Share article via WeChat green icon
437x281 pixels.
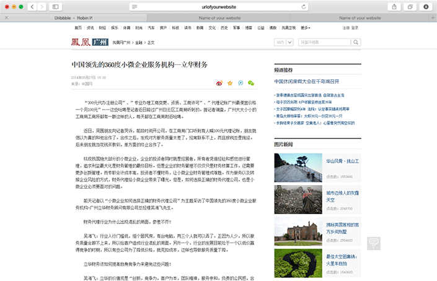(250, 83)
